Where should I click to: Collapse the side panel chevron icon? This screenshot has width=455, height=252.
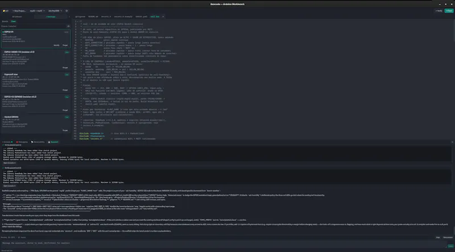tap(69, 17)
